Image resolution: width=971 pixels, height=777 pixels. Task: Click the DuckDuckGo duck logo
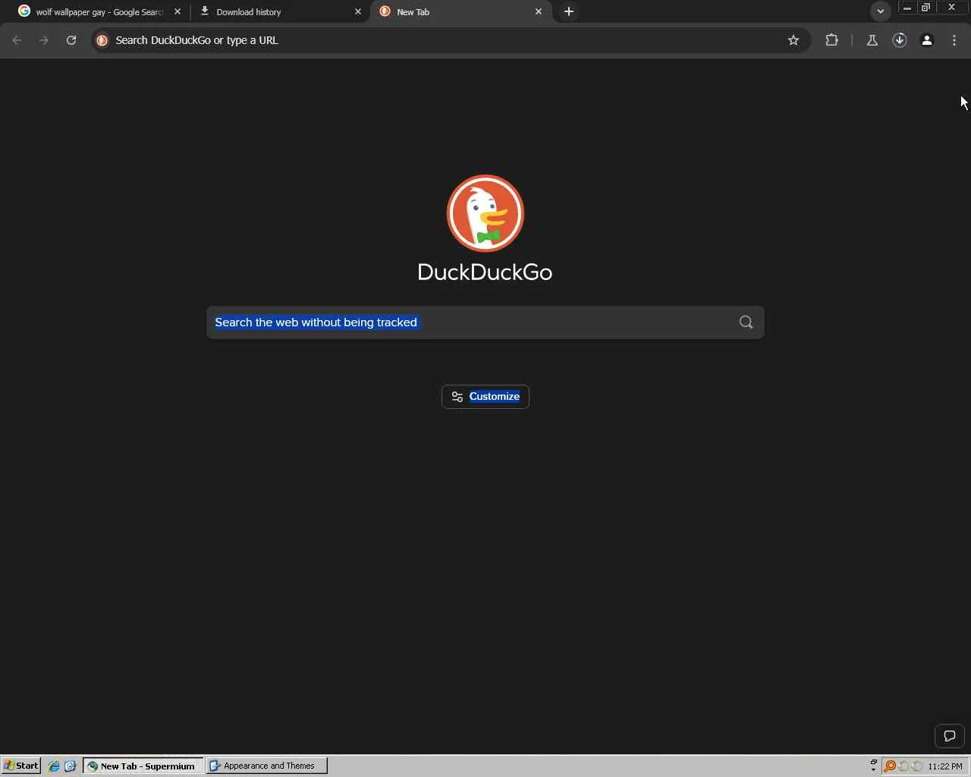(x=485, y=213)
